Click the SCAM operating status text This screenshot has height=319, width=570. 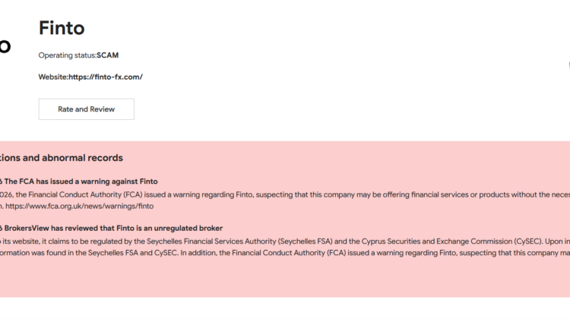pos(107,55)
